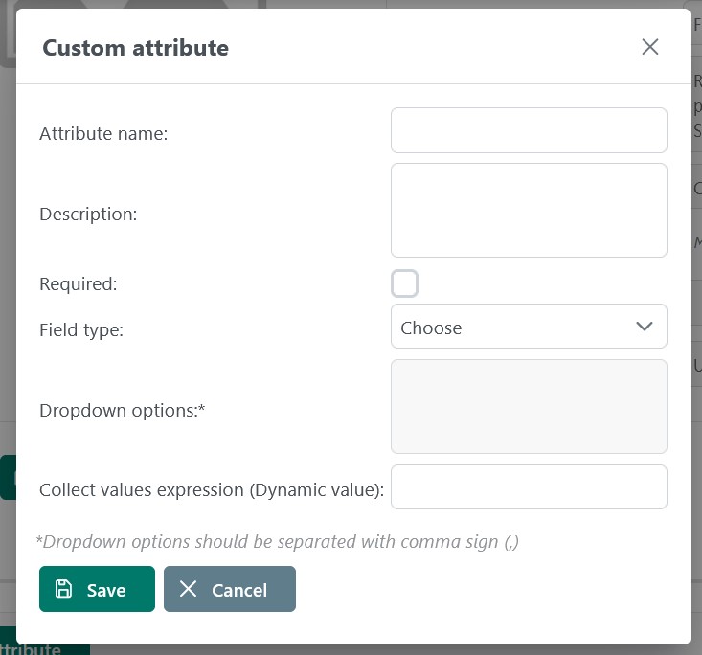Click the Custom attribute dialog title
The width and height of the screenshot is (702, 655).
coord(135,48)
